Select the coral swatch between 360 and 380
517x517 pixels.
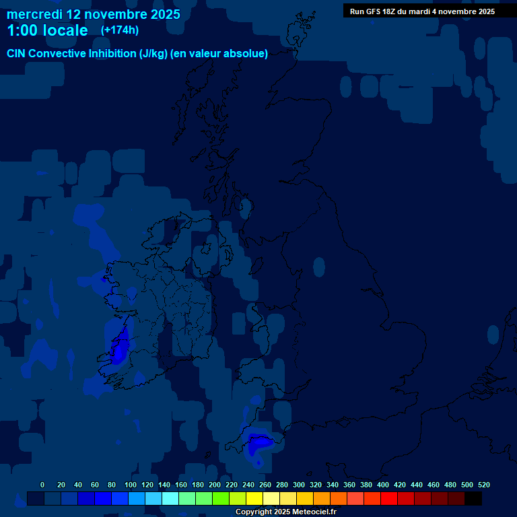coord(355,498)
